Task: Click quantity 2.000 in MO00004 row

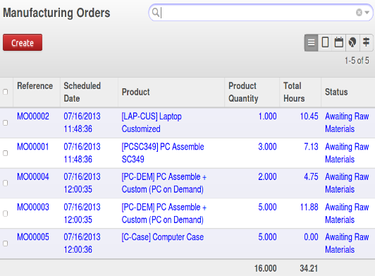Action: point(267,176)
